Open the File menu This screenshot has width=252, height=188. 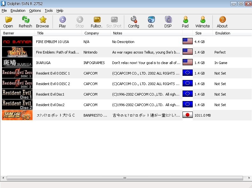[x=4, y=11]
